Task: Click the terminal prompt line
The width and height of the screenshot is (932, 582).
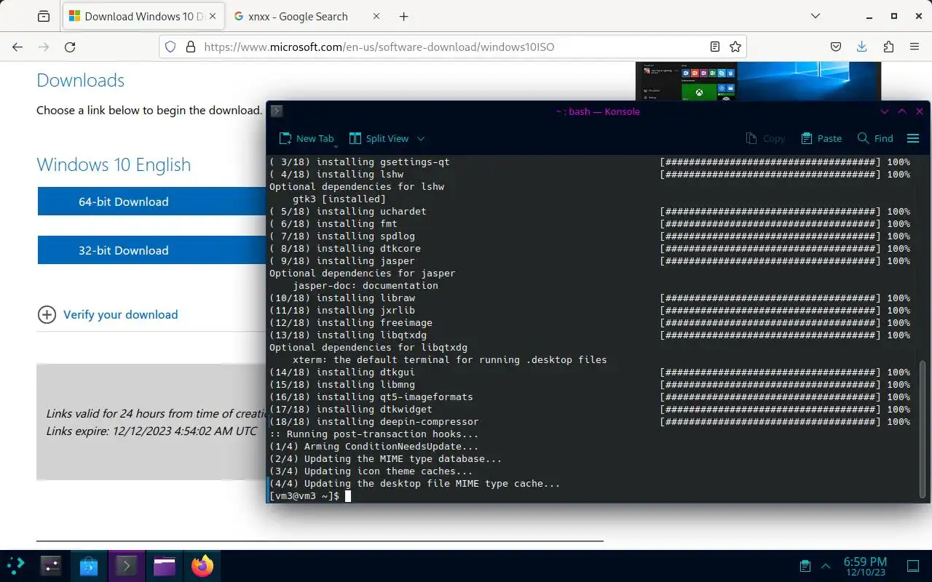Action: pos(310,496)
